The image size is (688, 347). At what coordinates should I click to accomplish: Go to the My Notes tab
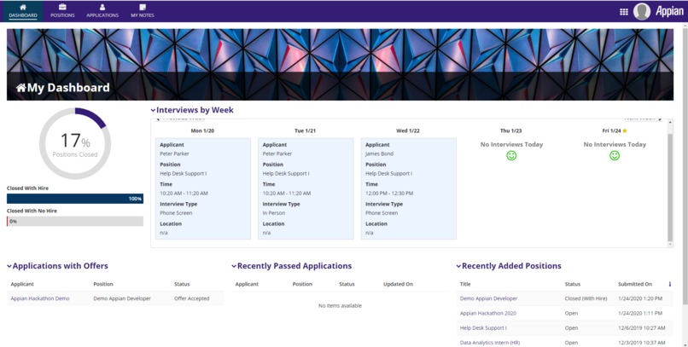[143, 11]
